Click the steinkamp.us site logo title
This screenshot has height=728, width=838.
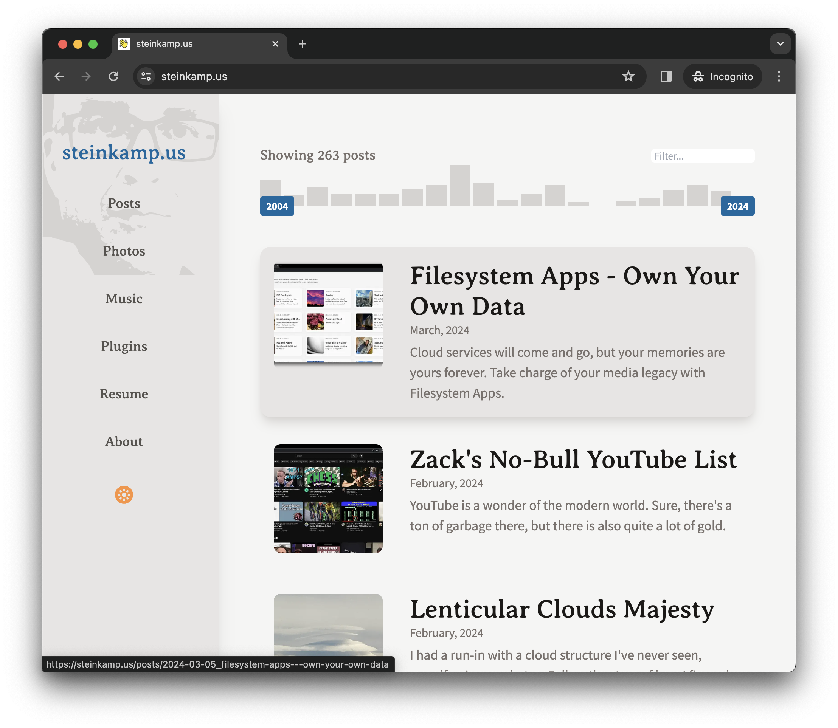pos(124,152)
